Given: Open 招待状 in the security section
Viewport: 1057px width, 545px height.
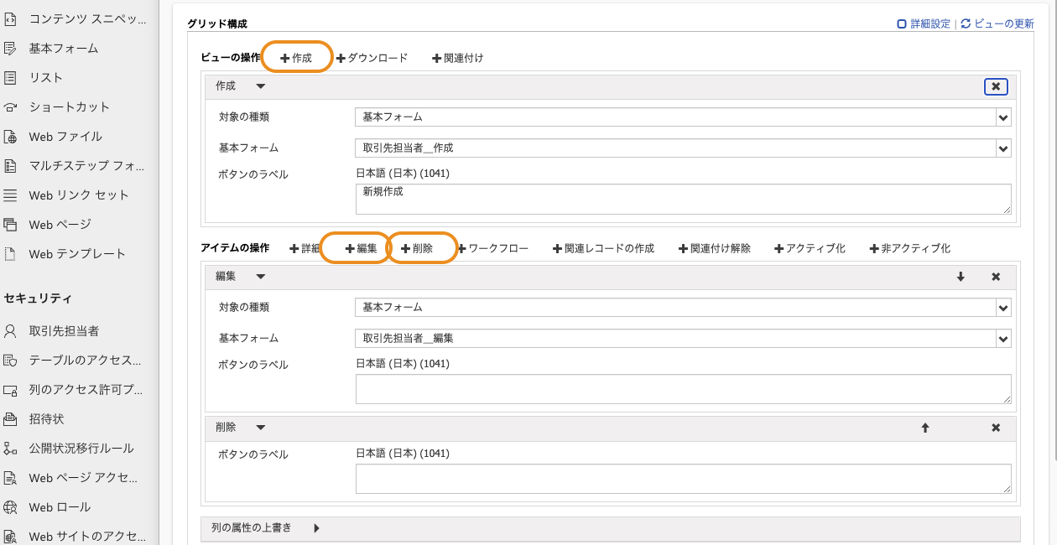Looking at the screenshot, I should point(46,419).
